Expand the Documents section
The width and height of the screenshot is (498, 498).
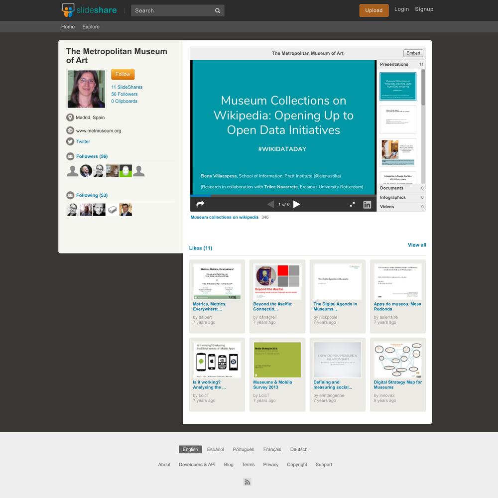pyautogui.click(x=401, y=188)
